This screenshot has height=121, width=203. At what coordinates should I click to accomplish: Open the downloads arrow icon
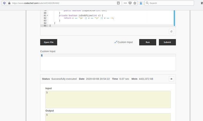[141, 3]
